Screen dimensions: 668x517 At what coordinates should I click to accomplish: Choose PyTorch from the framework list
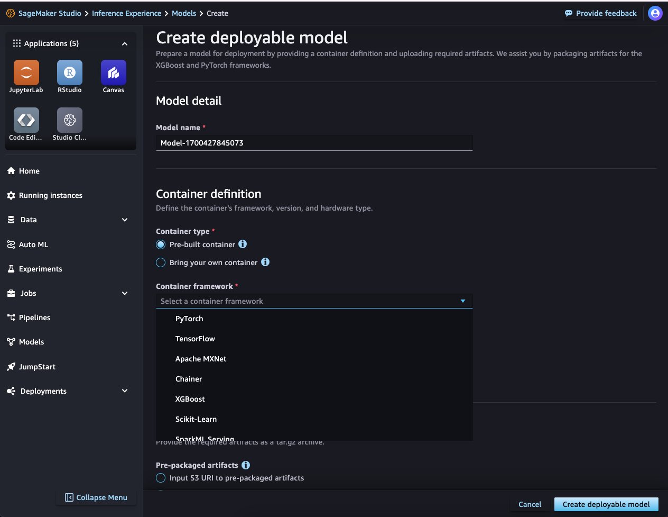click(314, 319)
